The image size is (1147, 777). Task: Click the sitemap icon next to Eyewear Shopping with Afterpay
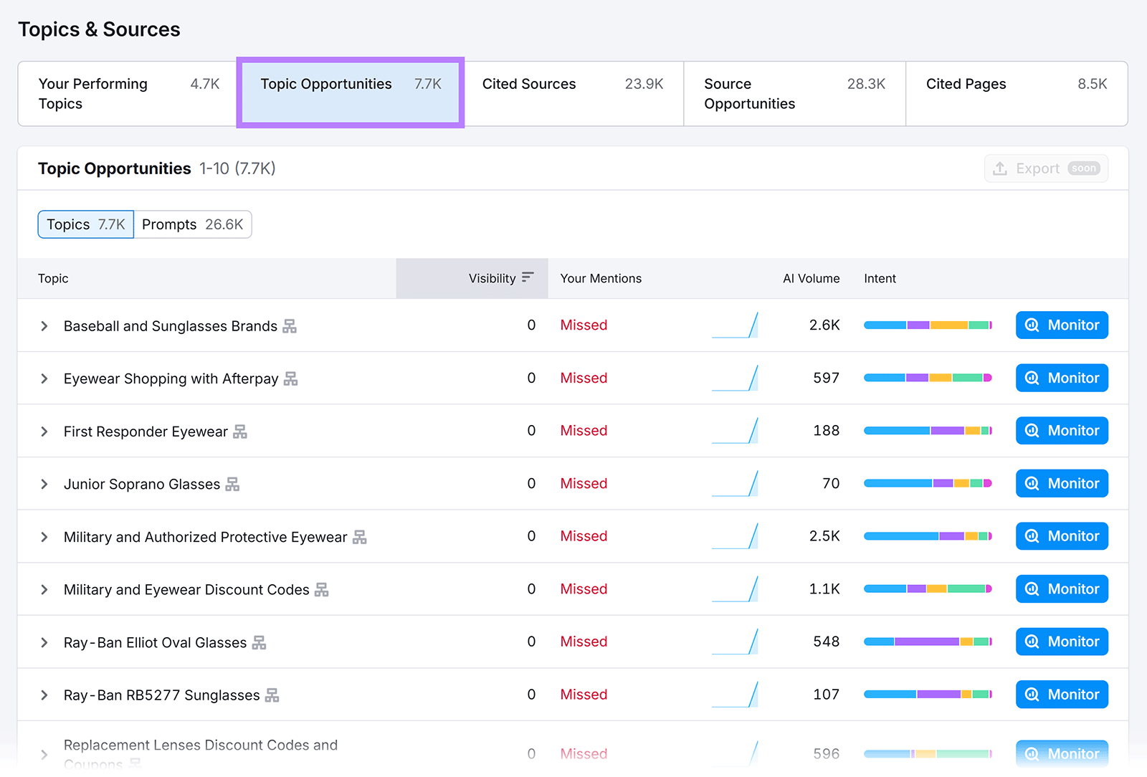point(290,378)
